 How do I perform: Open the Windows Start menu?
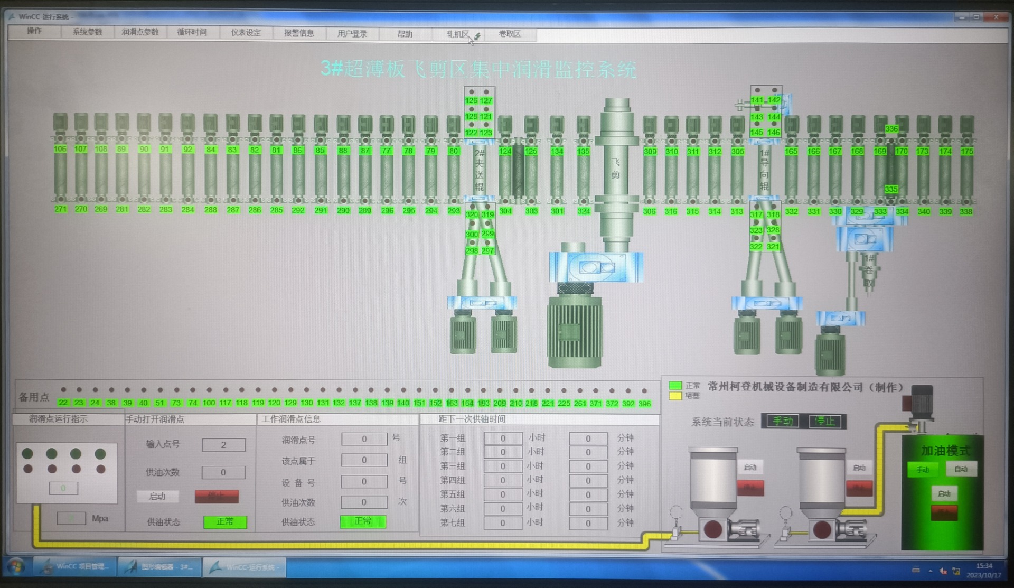(16, 567)
